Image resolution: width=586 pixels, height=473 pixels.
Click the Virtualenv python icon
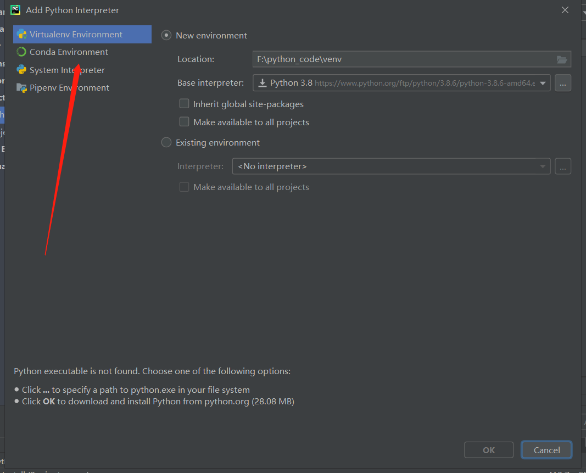(21, 35)
